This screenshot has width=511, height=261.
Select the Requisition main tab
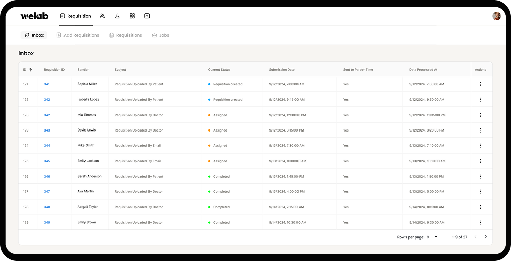pos(76,16)
